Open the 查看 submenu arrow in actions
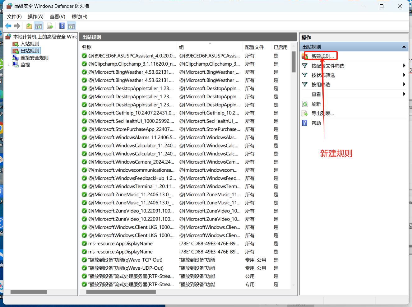The width and height of the screenshot is (412, 307). (404, 94)
